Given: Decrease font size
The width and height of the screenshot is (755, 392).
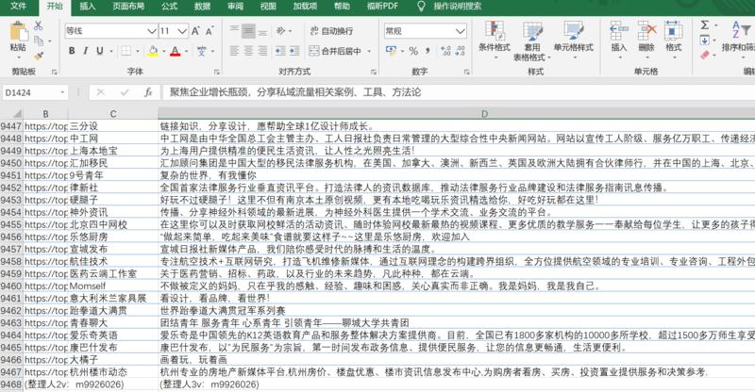Looking at the screenshot, I should 210,31.
